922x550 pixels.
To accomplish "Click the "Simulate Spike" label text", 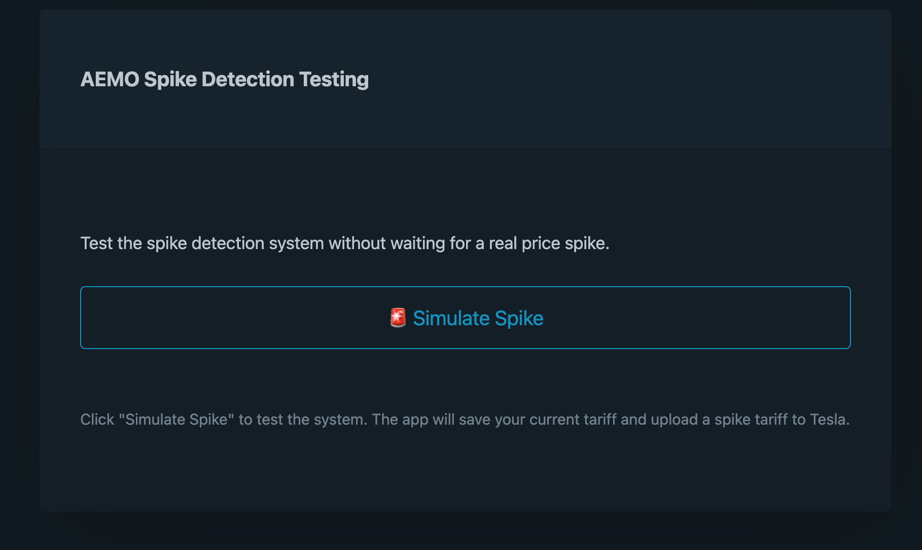I will [x=478, y=318].
